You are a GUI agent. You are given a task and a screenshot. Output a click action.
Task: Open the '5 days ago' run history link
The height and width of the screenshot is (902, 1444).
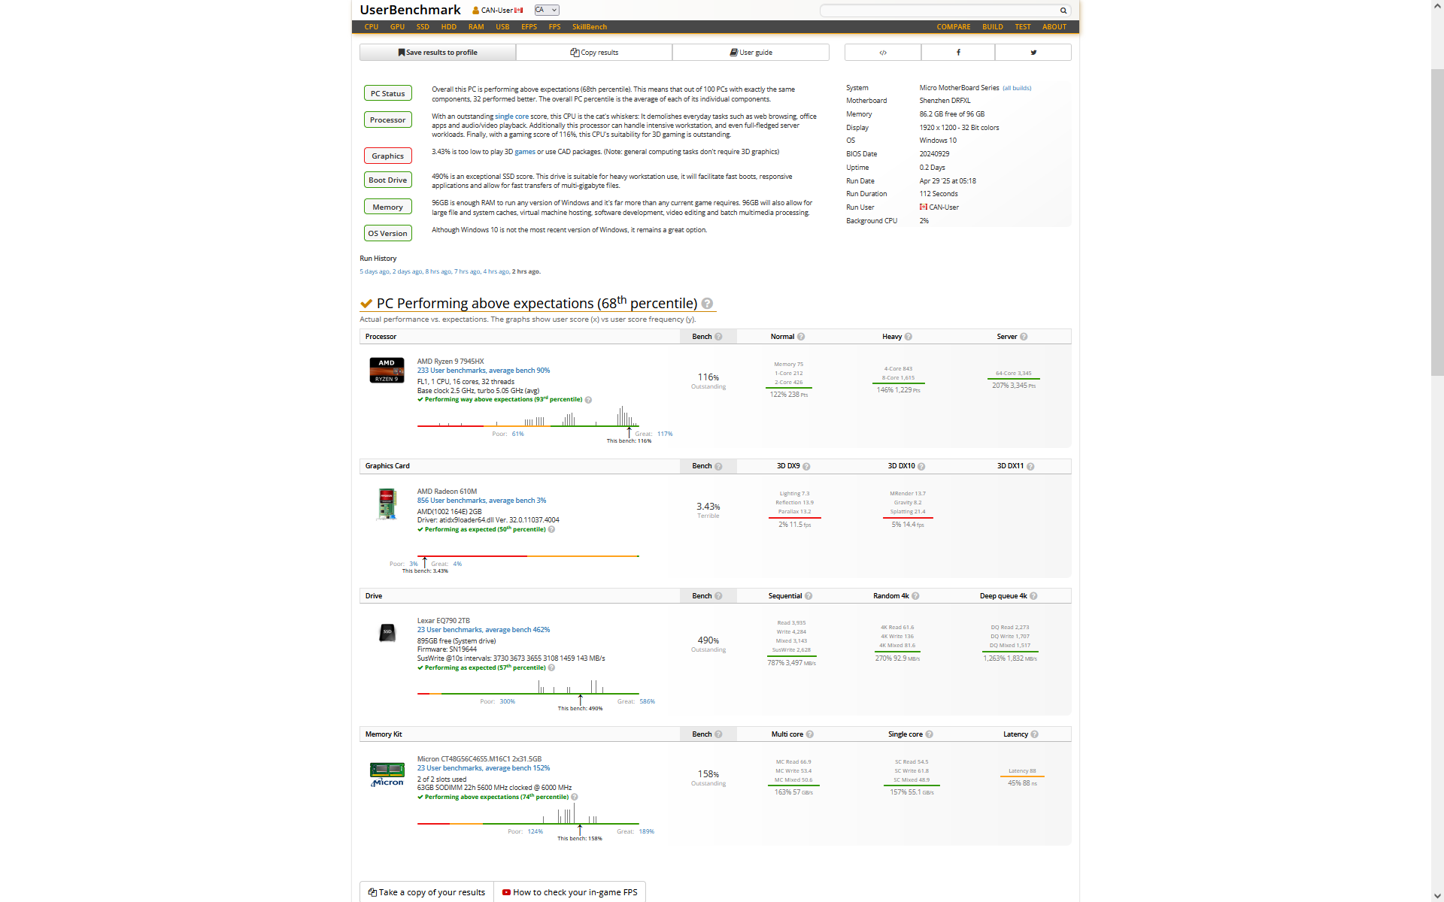[375, 272]
